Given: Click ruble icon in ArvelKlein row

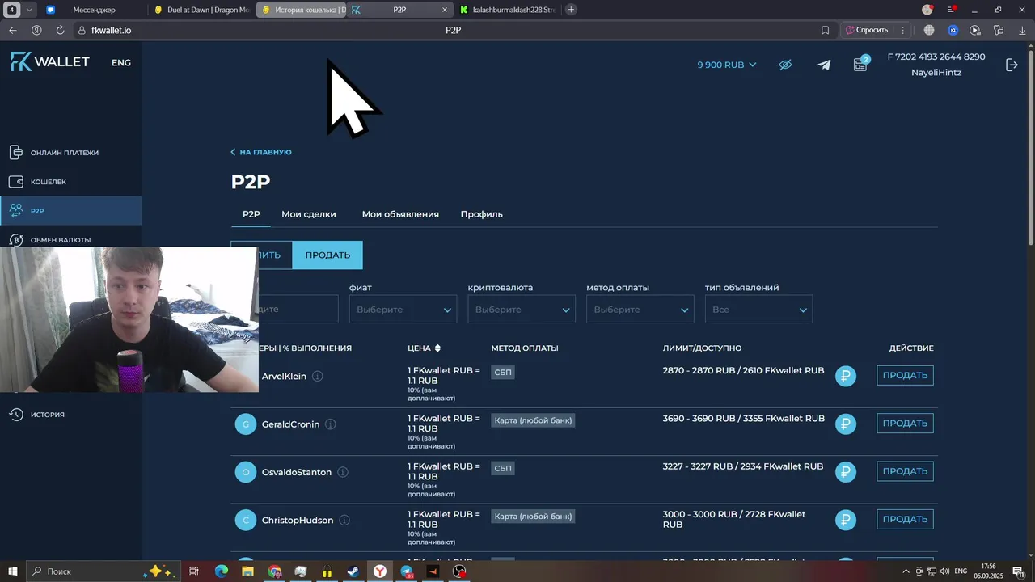Looking at the screenshot, I should (846, 376).
